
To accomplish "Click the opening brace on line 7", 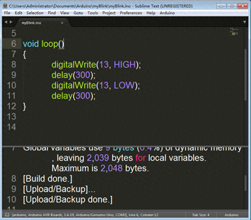I will tap(24, 54).
